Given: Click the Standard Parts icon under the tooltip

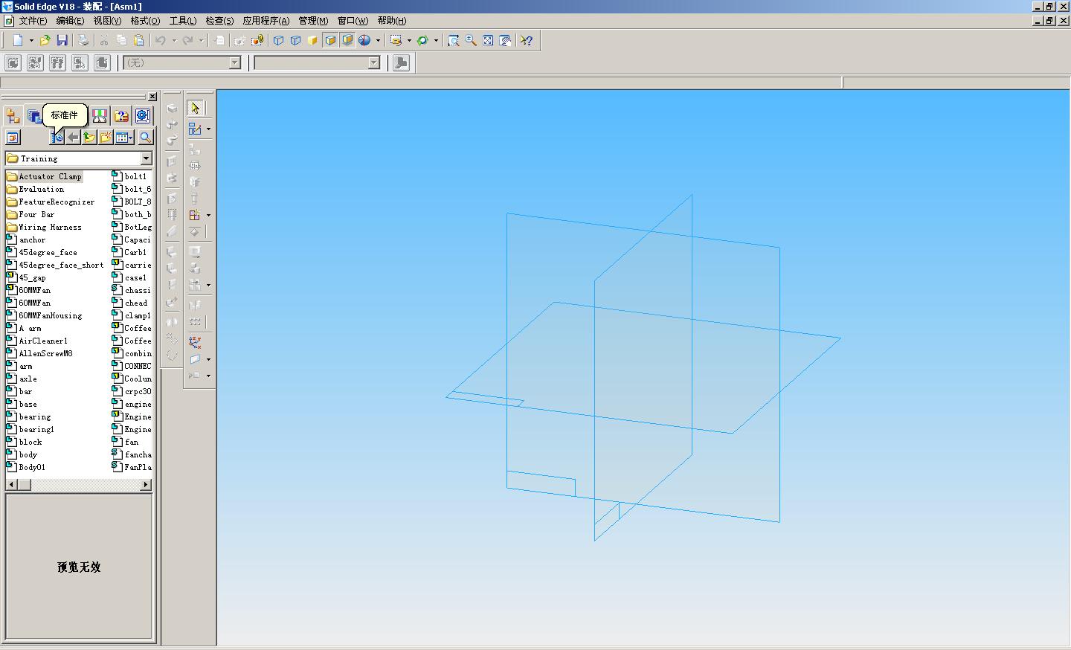Looking at the screenshot, I should pos(57,137).
